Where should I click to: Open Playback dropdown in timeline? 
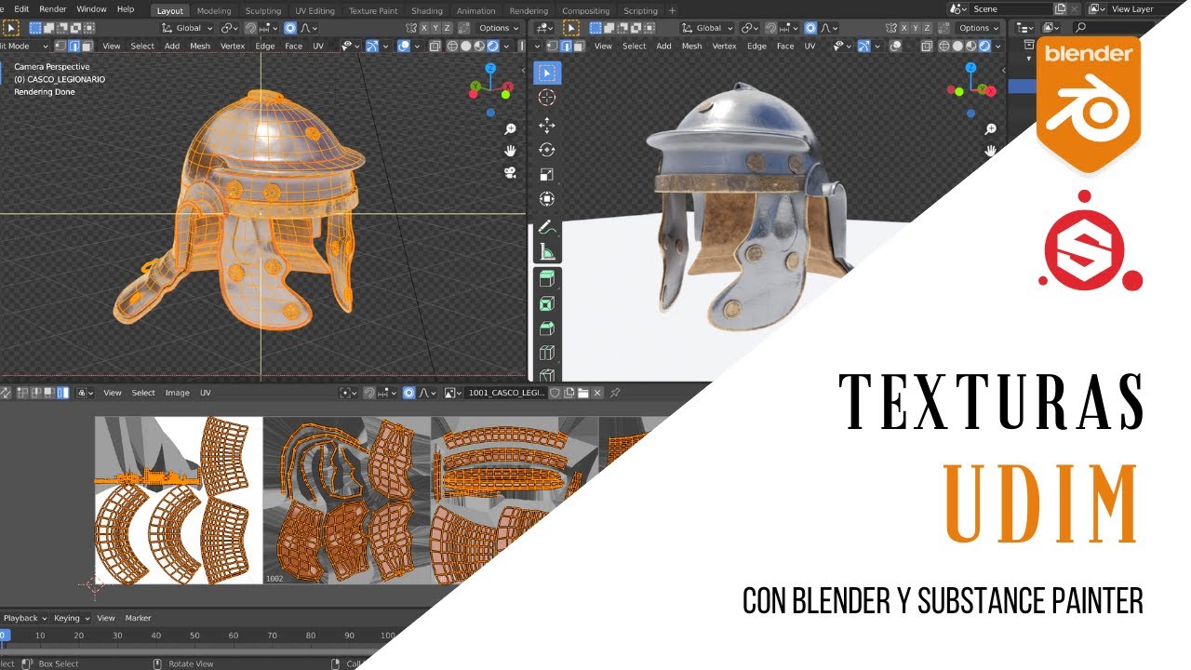(23, 618)
